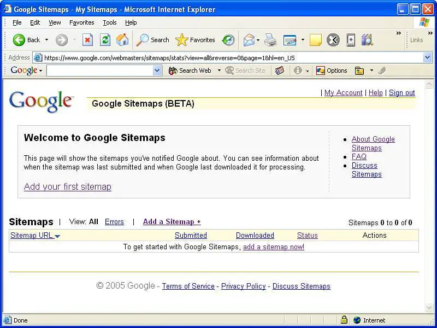Open Discuss Sitemaps link in the welcome box

point(367,169)
